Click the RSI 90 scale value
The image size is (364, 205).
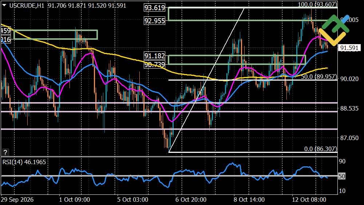pos(342,161)
